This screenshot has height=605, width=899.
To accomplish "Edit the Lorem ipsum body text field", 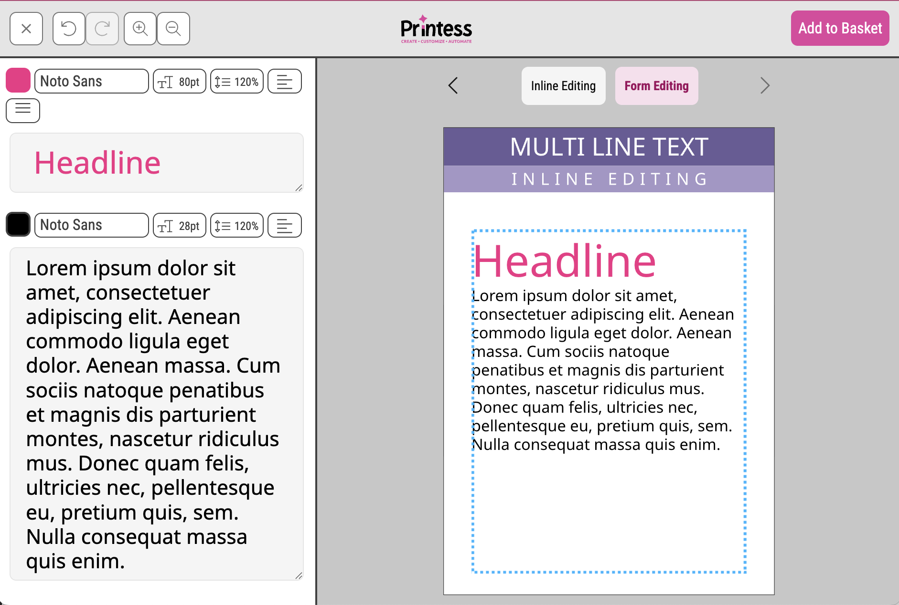I will click(x=157, y=414).
